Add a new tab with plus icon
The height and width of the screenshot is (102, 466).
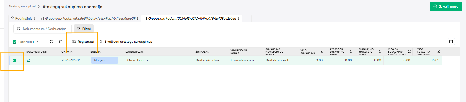click(x=247, y=18)
